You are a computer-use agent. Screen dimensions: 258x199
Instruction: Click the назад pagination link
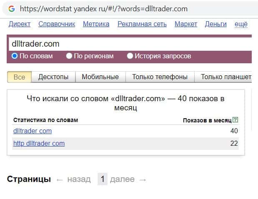point(79,179)
